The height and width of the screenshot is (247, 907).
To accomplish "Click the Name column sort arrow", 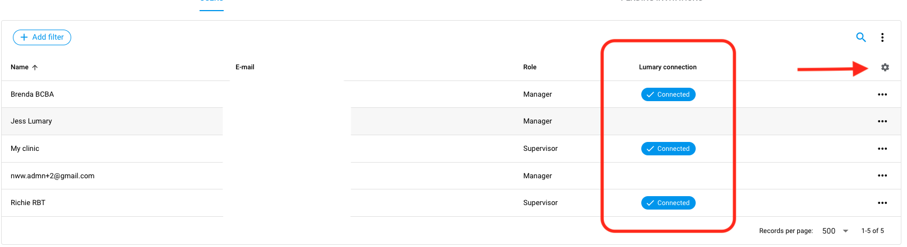I will point(35,67).
